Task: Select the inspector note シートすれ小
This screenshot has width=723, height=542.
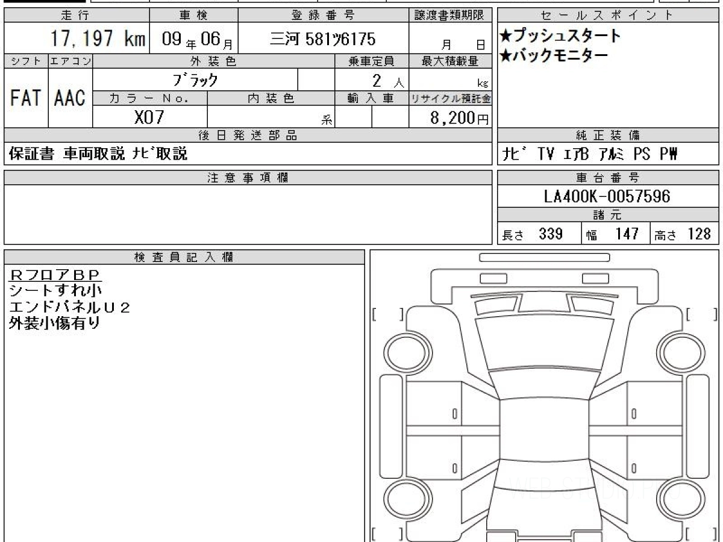Action: 55,291
